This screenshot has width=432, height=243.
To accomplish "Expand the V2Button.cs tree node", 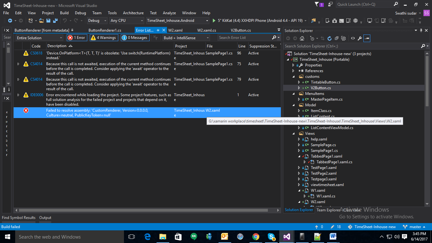I will pos(299,88).
